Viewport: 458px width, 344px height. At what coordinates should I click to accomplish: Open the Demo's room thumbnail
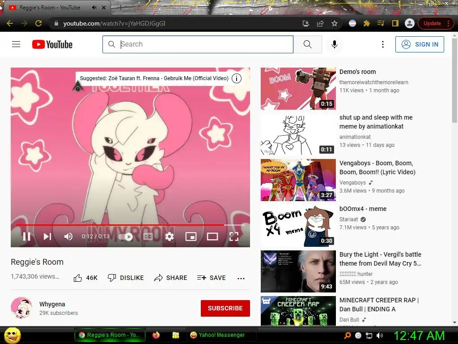[x=298, y=89]
